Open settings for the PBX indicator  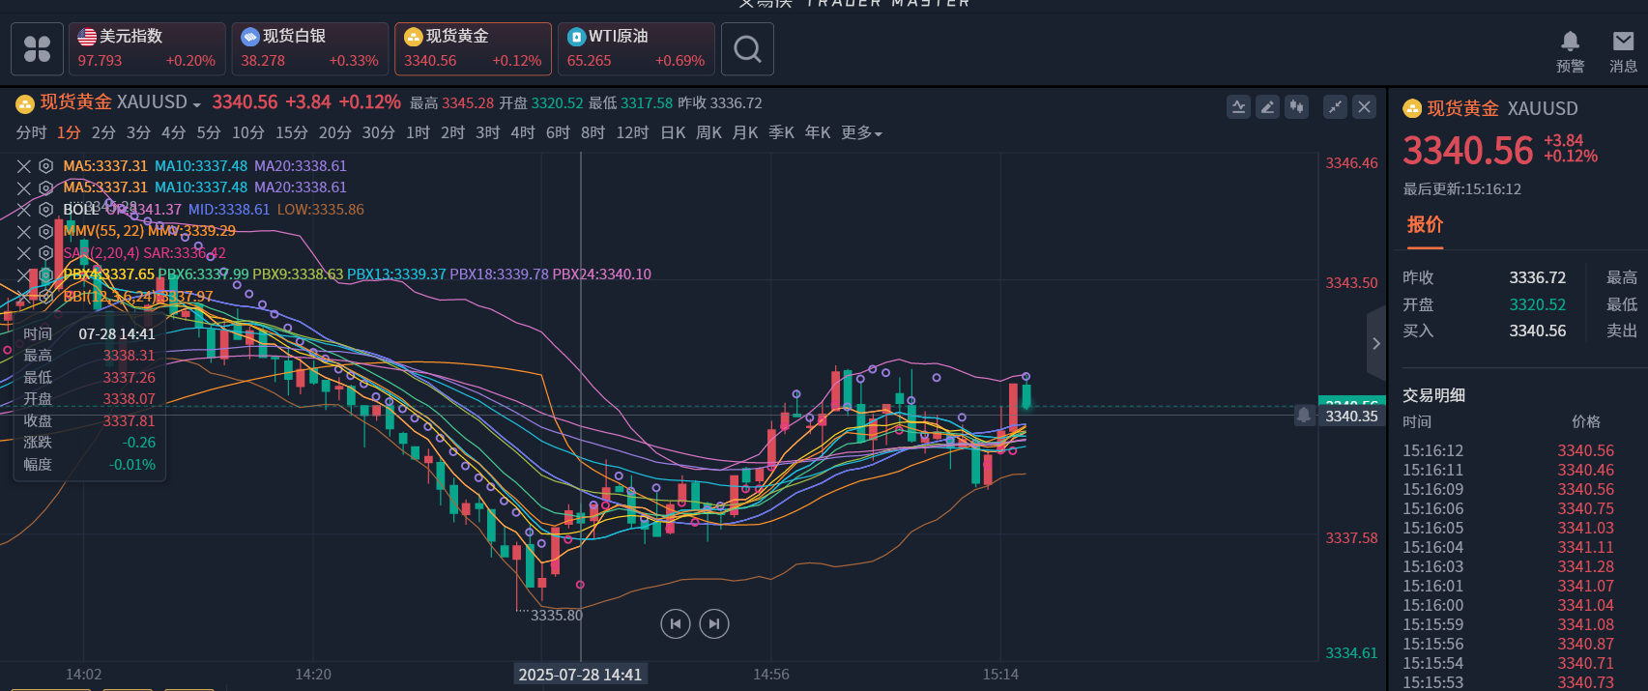tap(45, 275)
